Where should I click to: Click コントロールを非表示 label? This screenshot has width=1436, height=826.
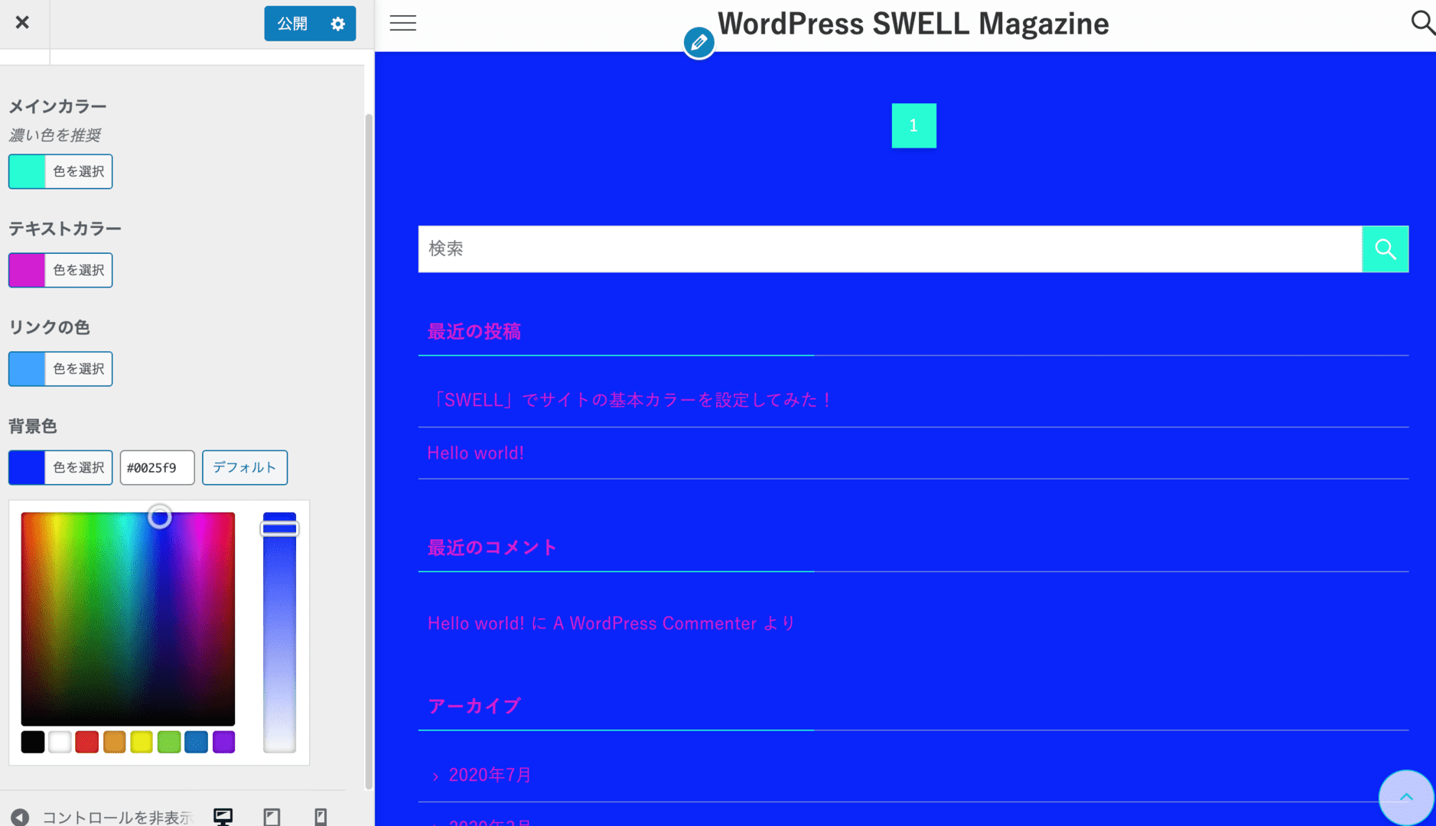(x=117, y=818)
